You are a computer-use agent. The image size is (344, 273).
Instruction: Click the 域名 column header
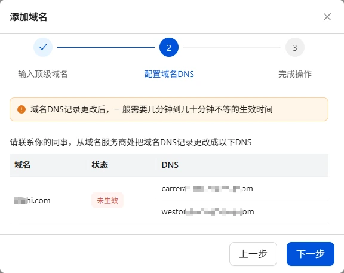[22, 165]
